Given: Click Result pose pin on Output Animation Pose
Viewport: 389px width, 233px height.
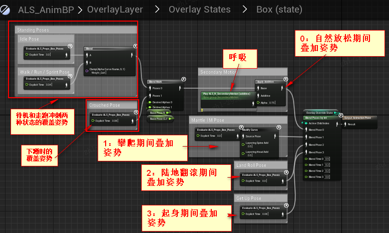Looking at the screenshot, I should click(x=344, y=123).
